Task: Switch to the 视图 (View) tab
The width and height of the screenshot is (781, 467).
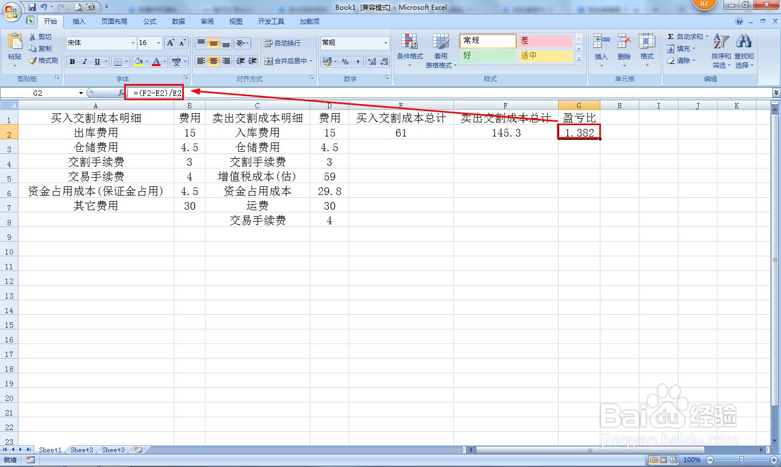Action: point(236,22)
